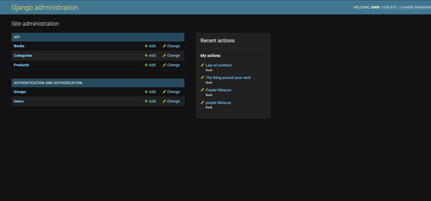Viewport: 431px width, 201px height.
Task: Open The thing around your neck entry
Action: [x=228, y=78]
